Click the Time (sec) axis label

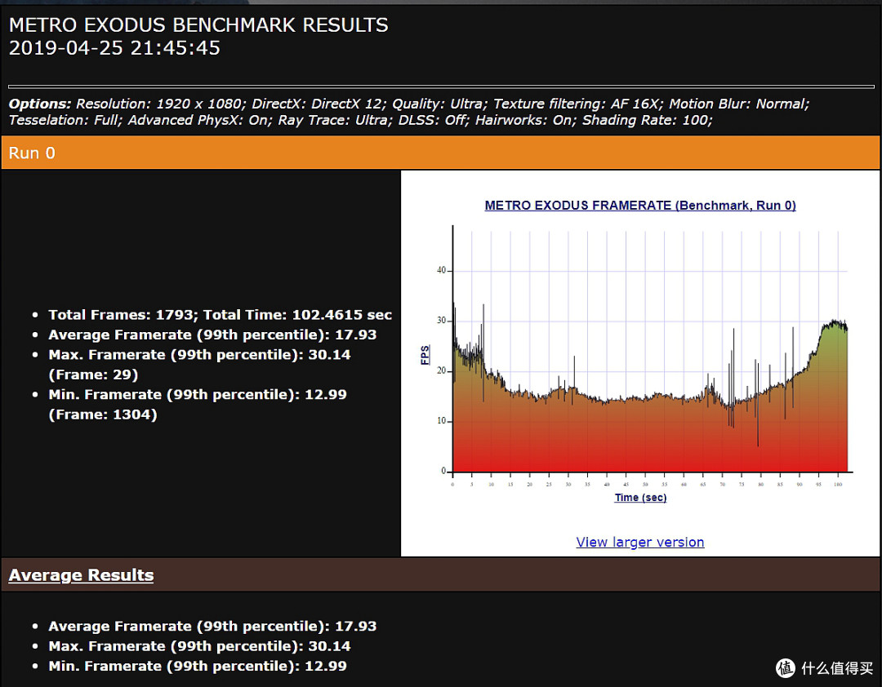640,498
